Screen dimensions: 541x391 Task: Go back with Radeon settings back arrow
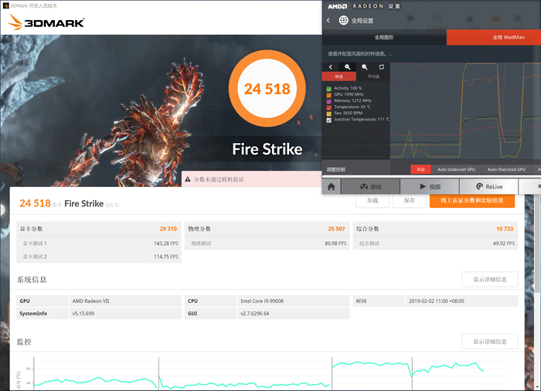[x=328, y=20]
